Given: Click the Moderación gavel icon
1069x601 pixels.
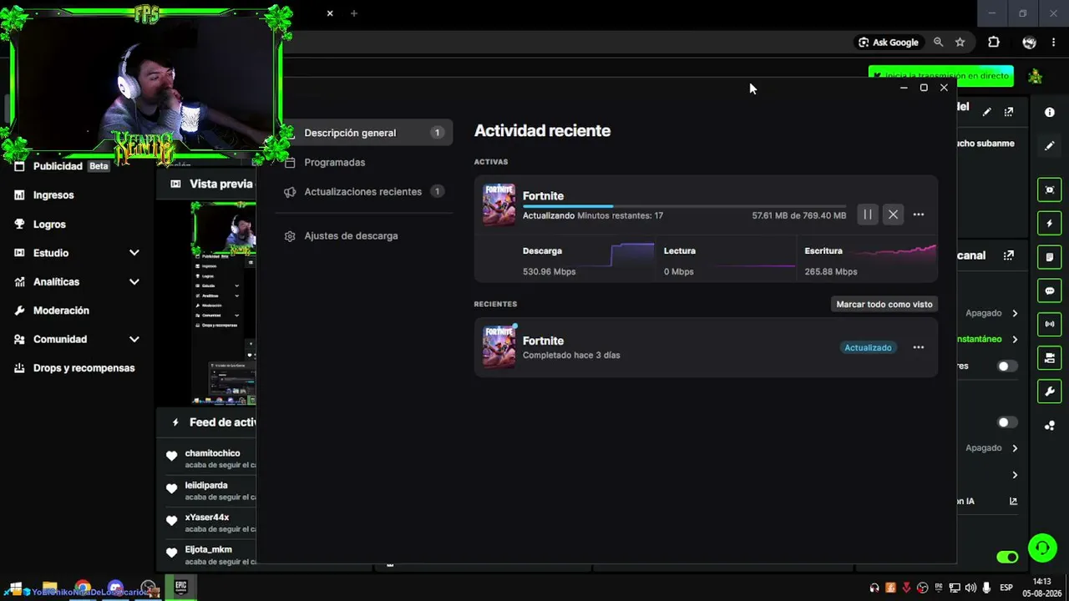Looking at the screenshot, I should [19, 311].
